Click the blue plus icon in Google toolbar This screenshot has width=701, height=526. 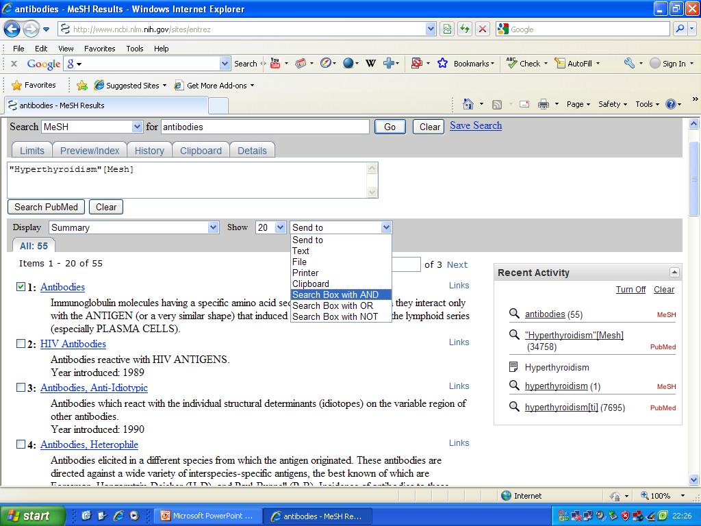389,64
